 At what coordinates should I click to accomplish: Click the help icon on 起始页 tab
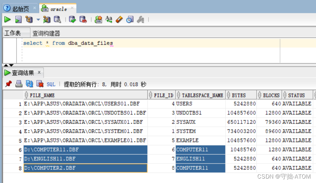7,8
